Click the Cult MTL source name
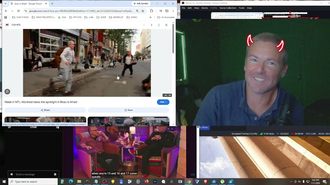This screenshot has width=330, height=185. (16, 25)
